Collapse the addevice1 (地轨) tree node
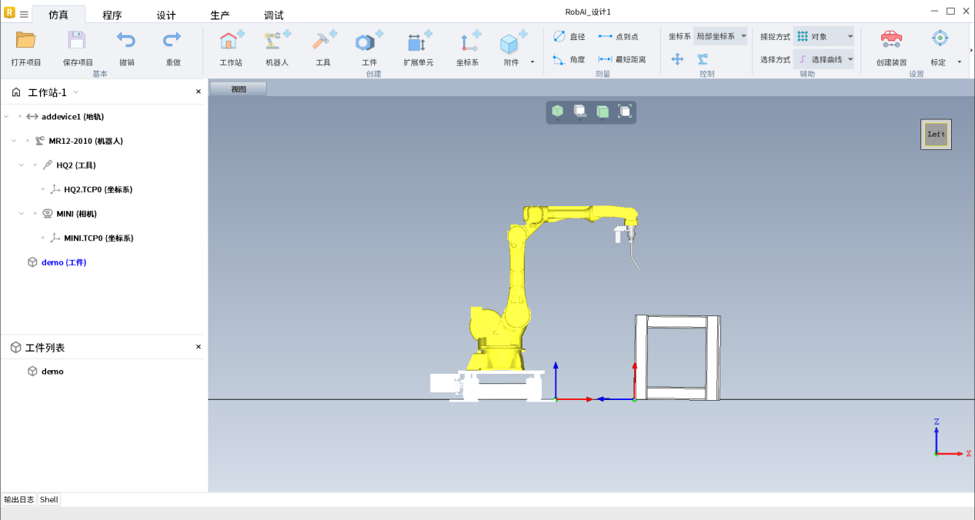The width and height of the screenshot is (975, 520). [7, 117]
